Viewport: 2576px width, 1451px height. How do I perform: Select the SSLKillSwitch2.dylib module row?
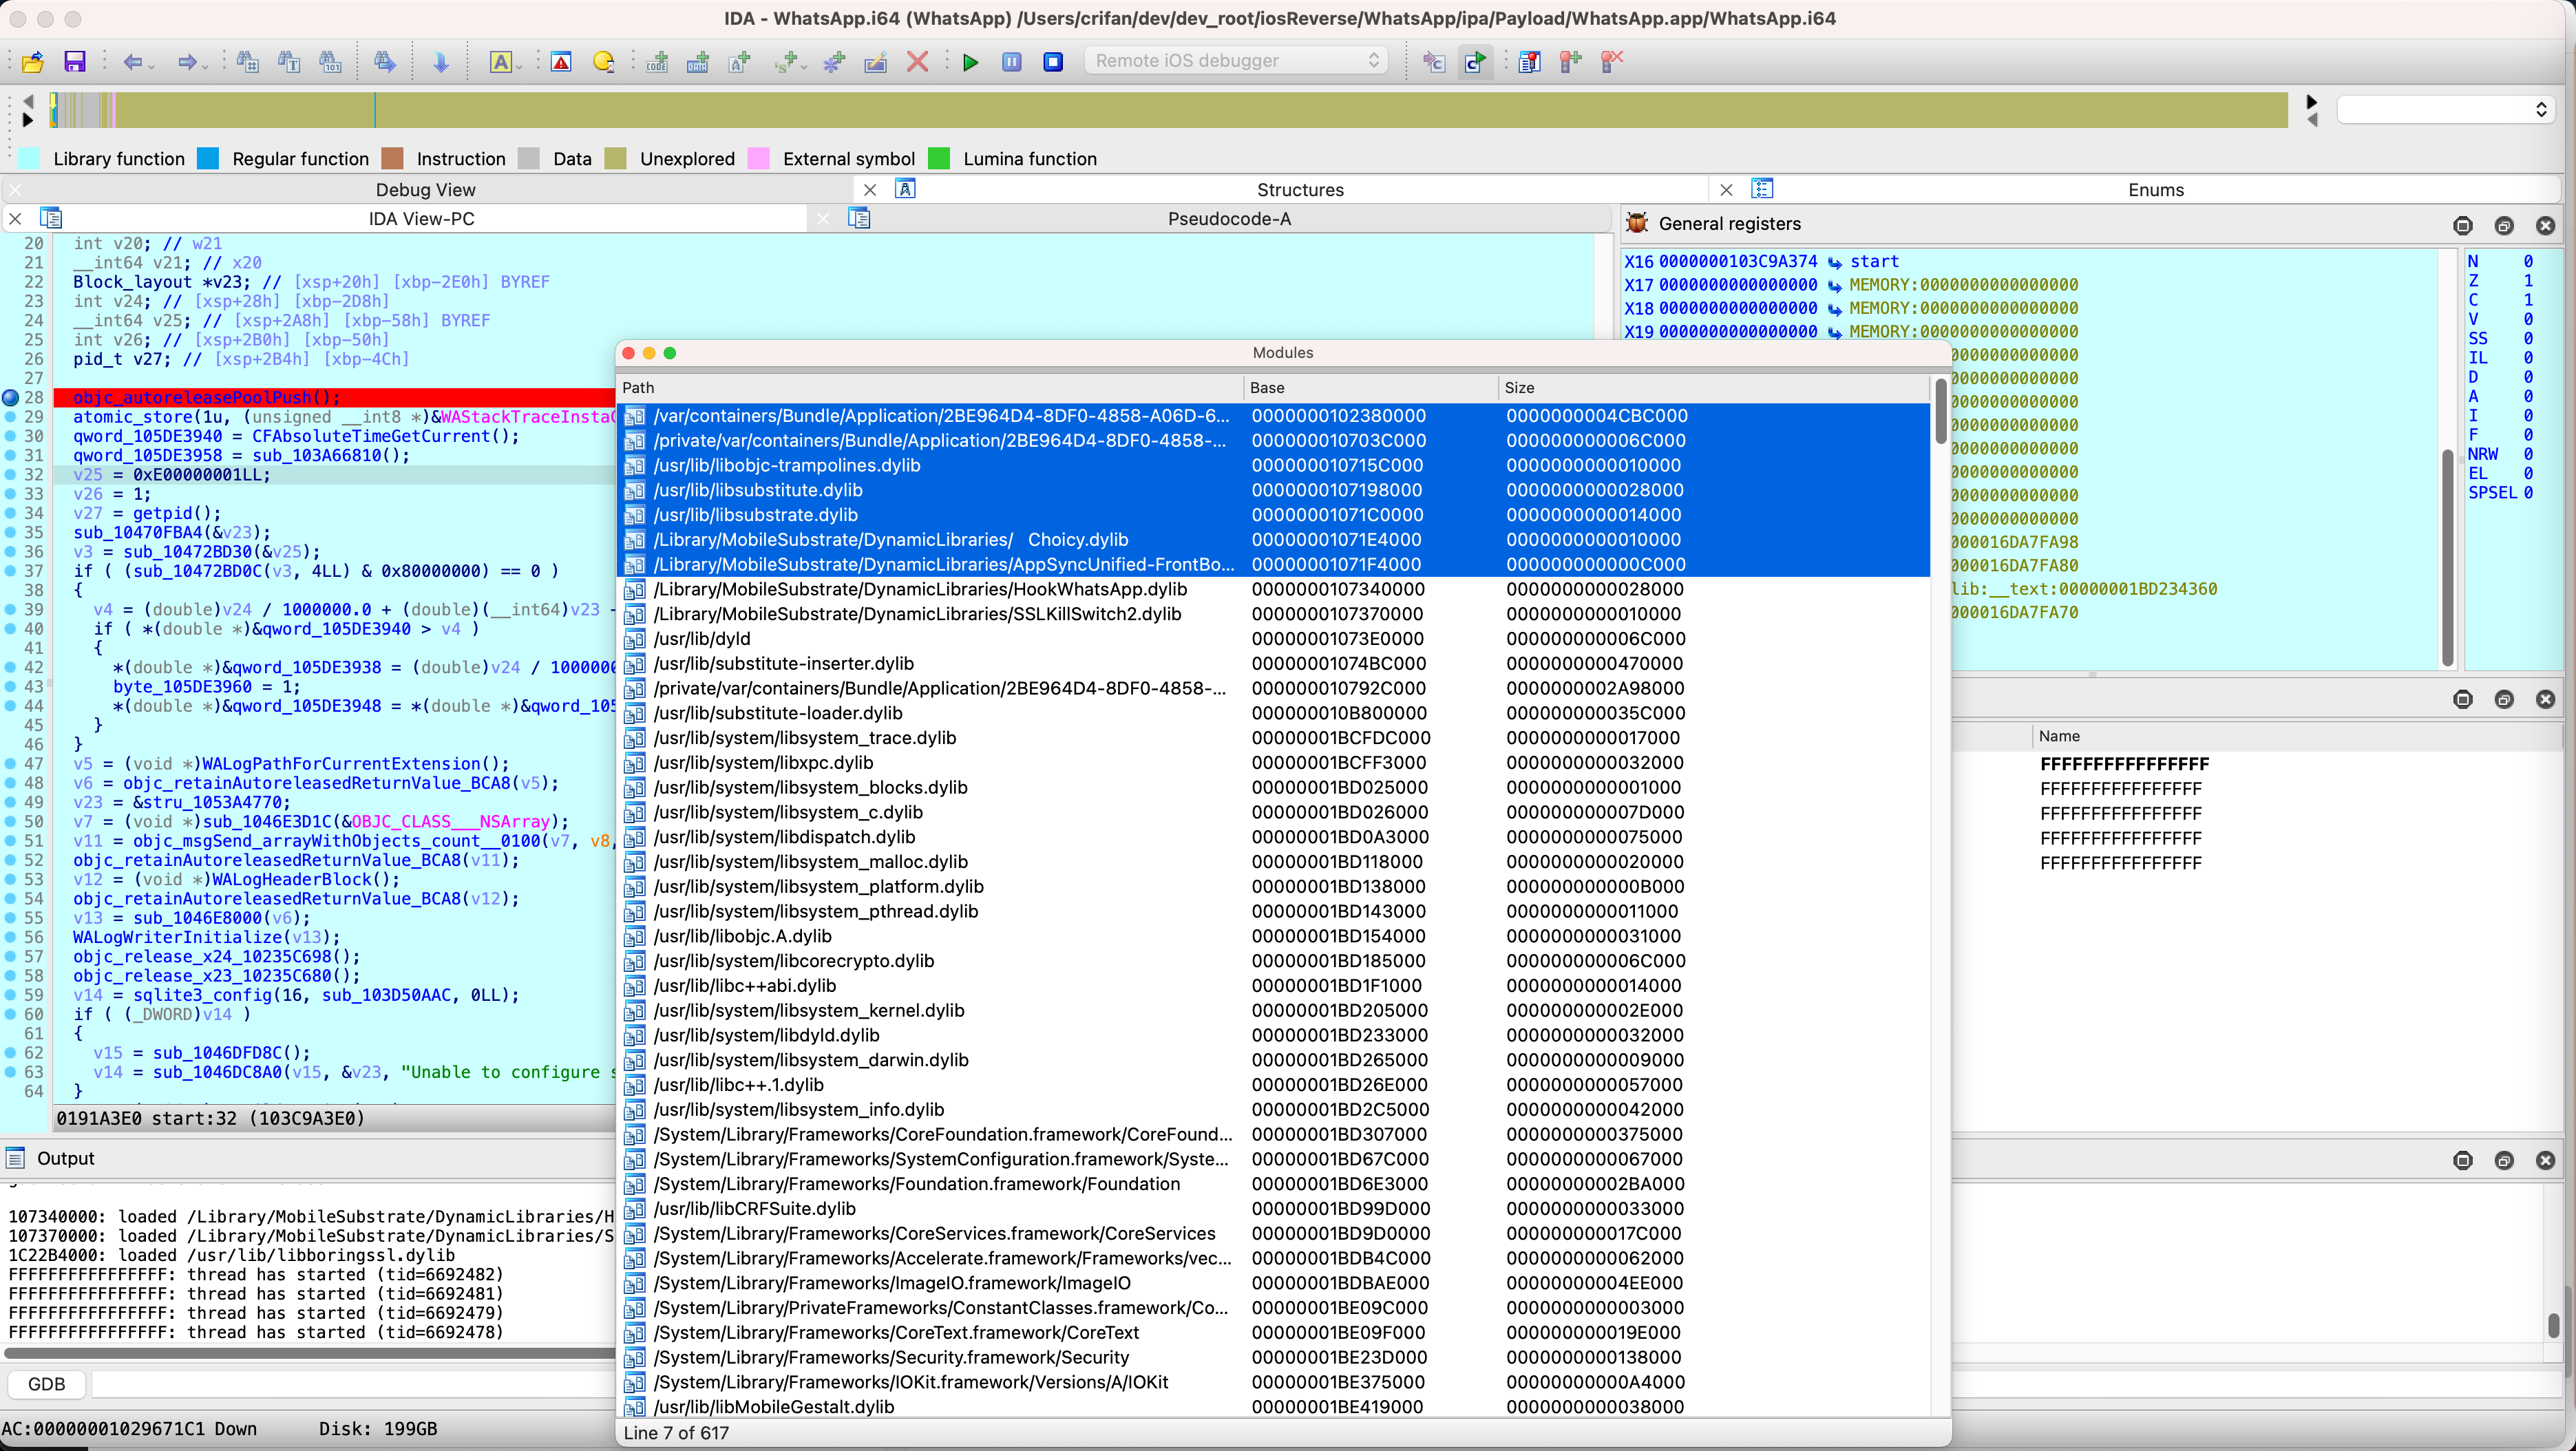[1274, 614]
